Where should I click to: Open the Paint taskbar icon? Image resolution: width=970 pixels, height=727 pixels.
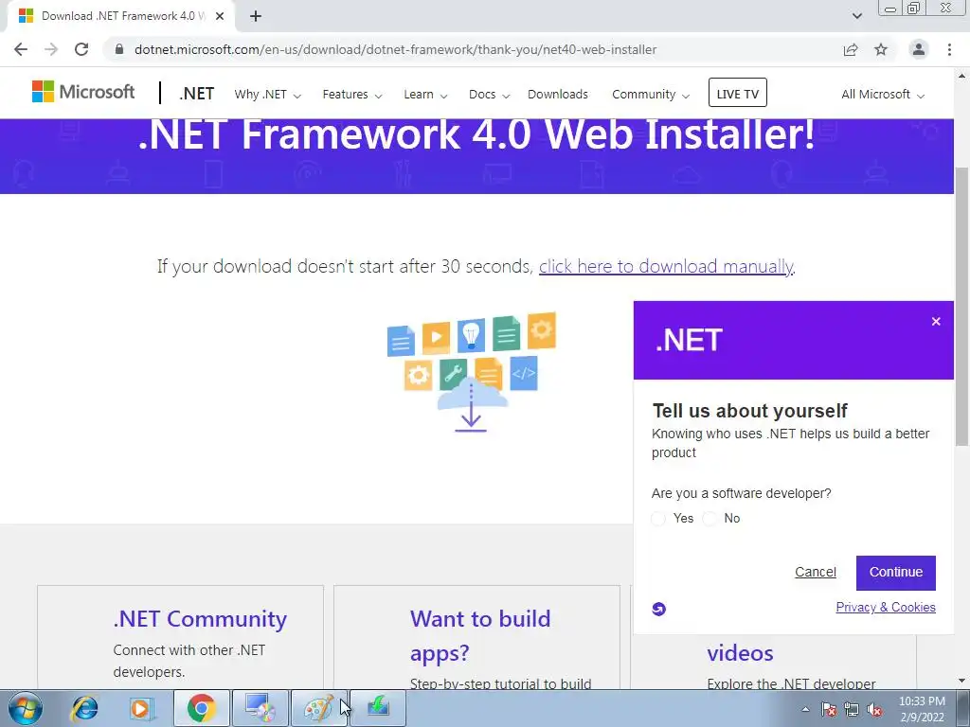318,708
